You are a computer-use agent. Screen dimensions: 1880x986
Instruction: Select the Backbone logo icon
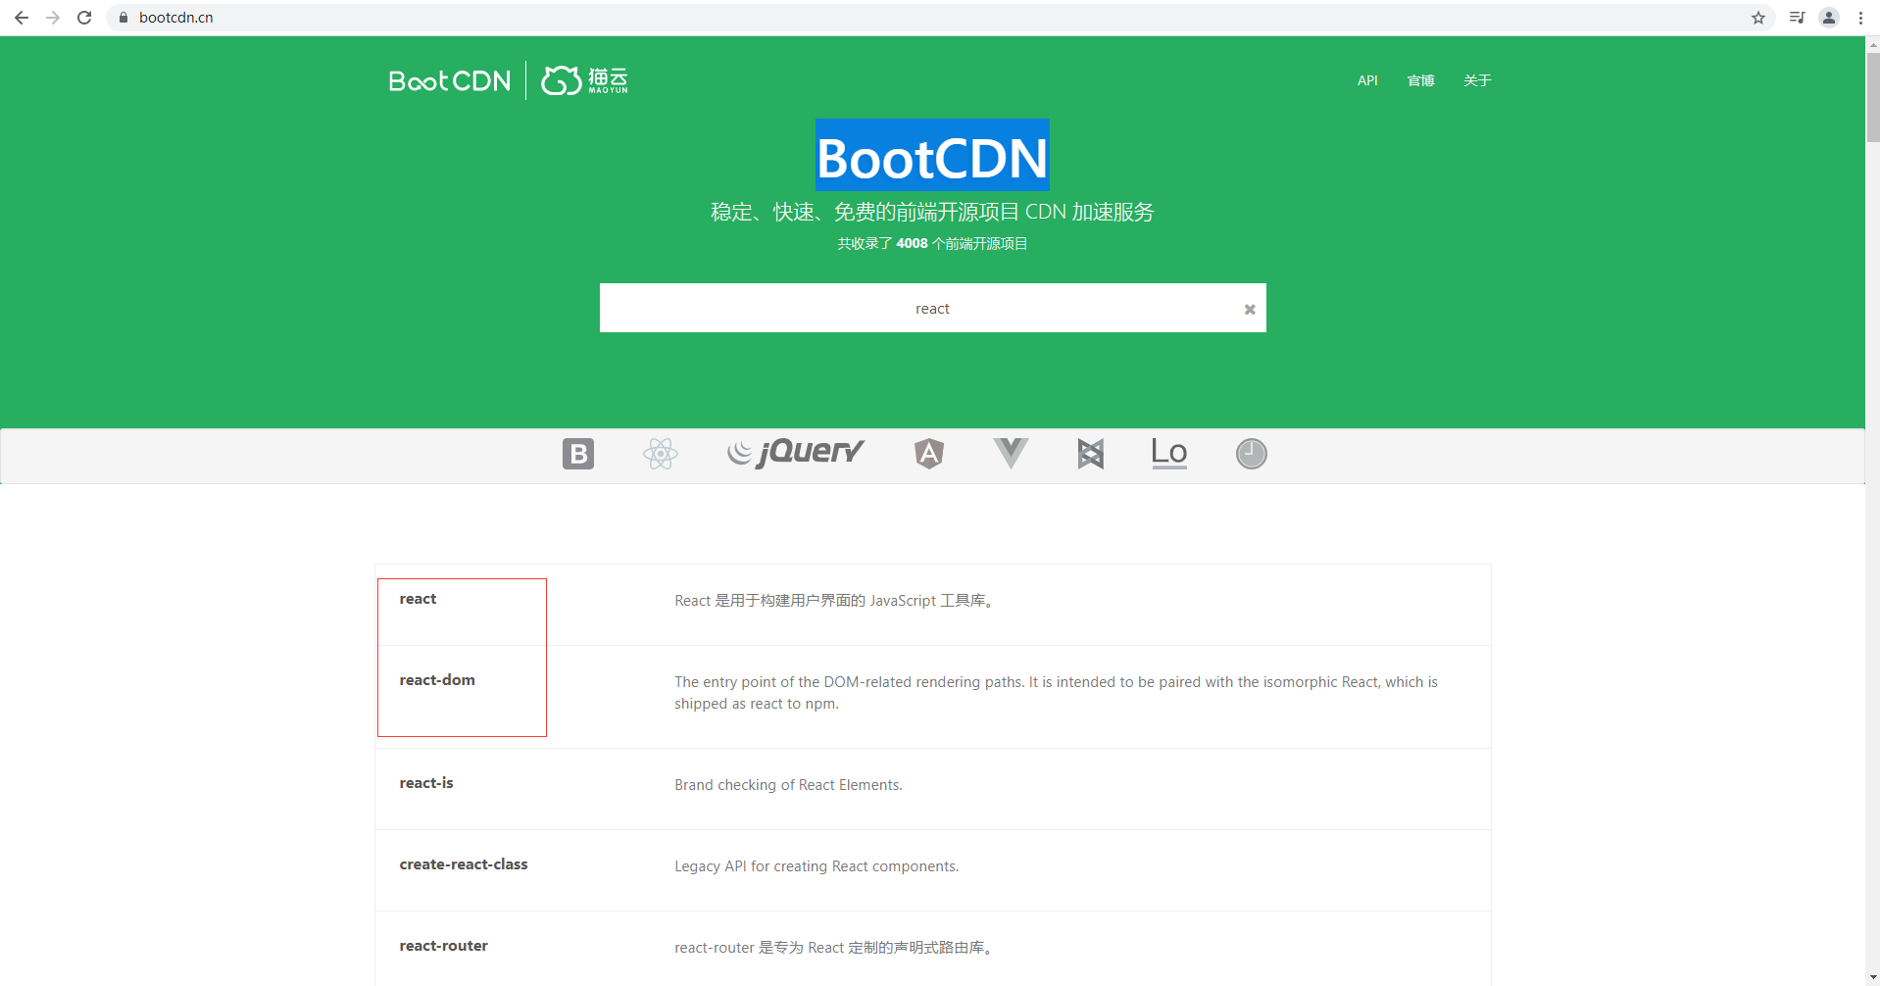1091,454
